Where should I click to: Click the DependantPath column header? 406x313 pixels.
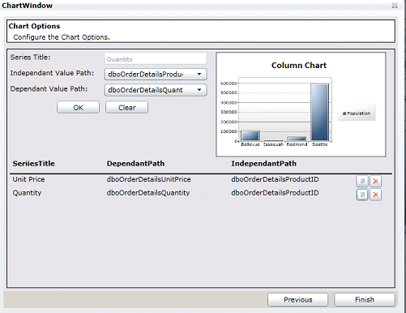point(135,164)
